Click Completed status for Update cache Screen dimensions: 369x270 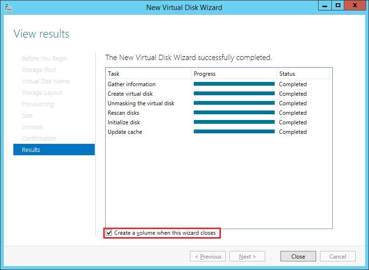point(293,132)
